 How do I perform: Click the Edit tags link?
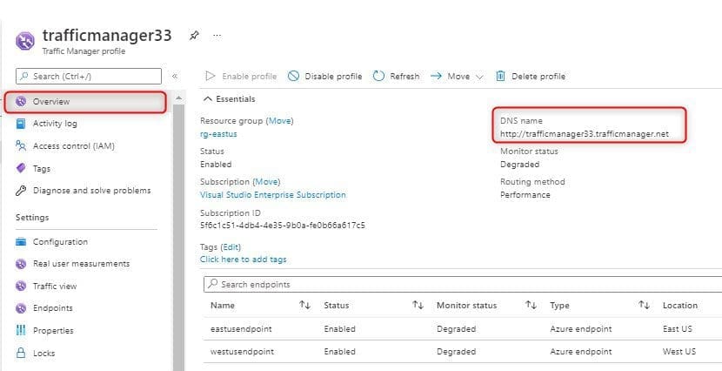(232, 247)
